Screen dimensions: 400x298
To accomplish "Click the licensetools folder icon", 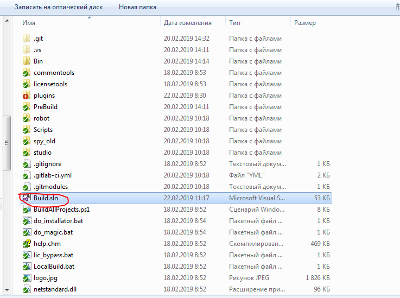I will point(27,84).
